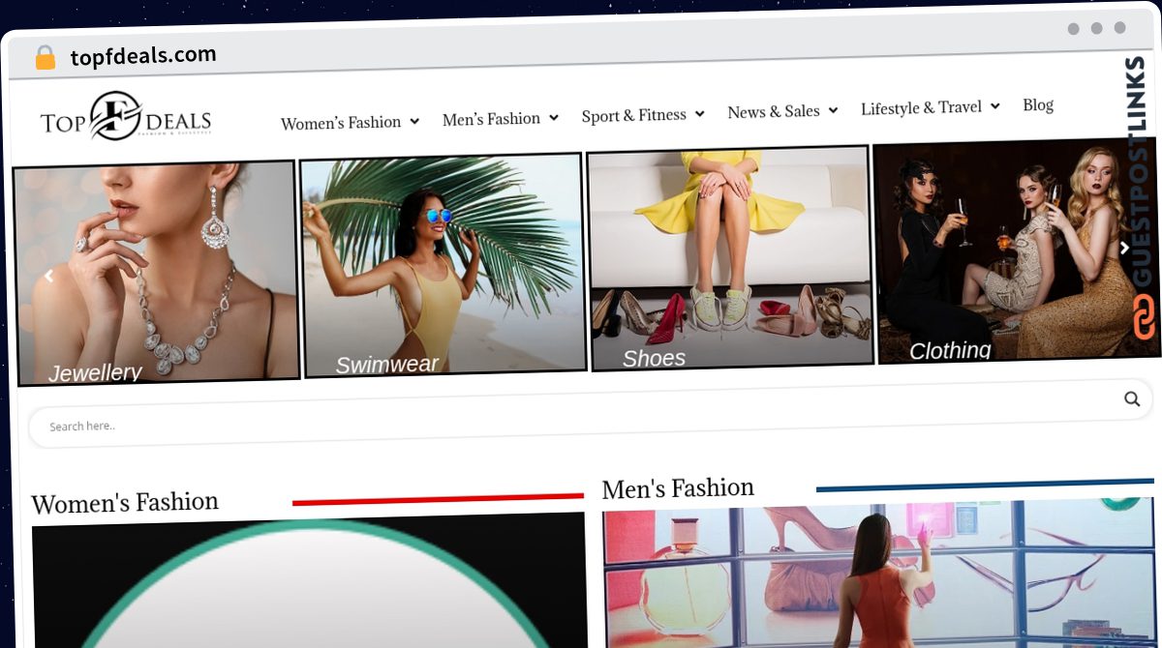Open the Men's Fashion featured image
Screen dimensions: 1162x648
click(x=880, y=574)
